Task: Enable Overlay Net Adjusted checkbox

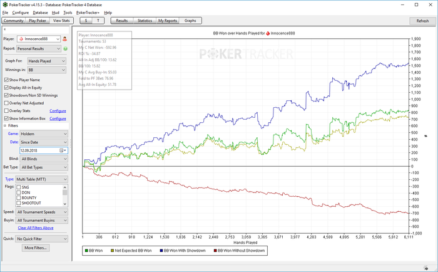Action: (x=6, y=103)
